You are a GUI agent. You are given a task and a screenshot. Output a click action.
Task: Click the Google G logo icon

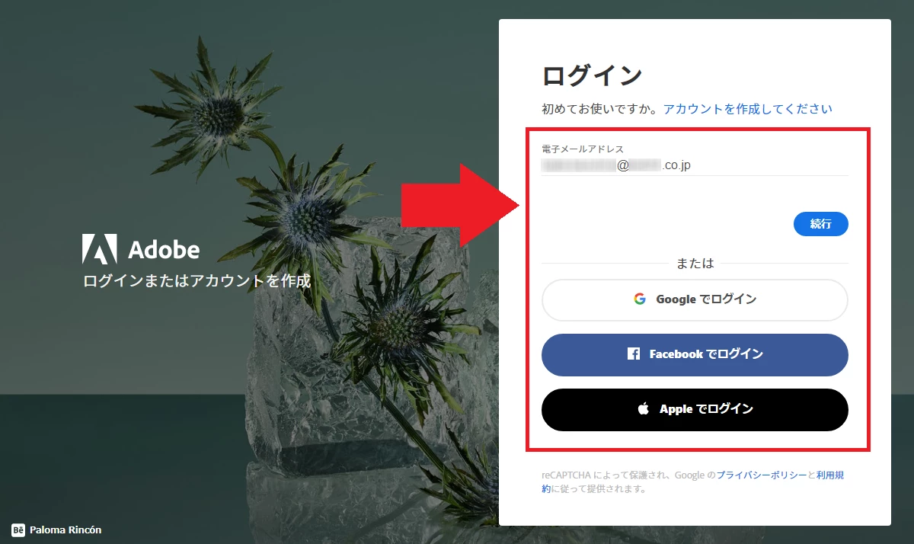[x=640, y=299]
